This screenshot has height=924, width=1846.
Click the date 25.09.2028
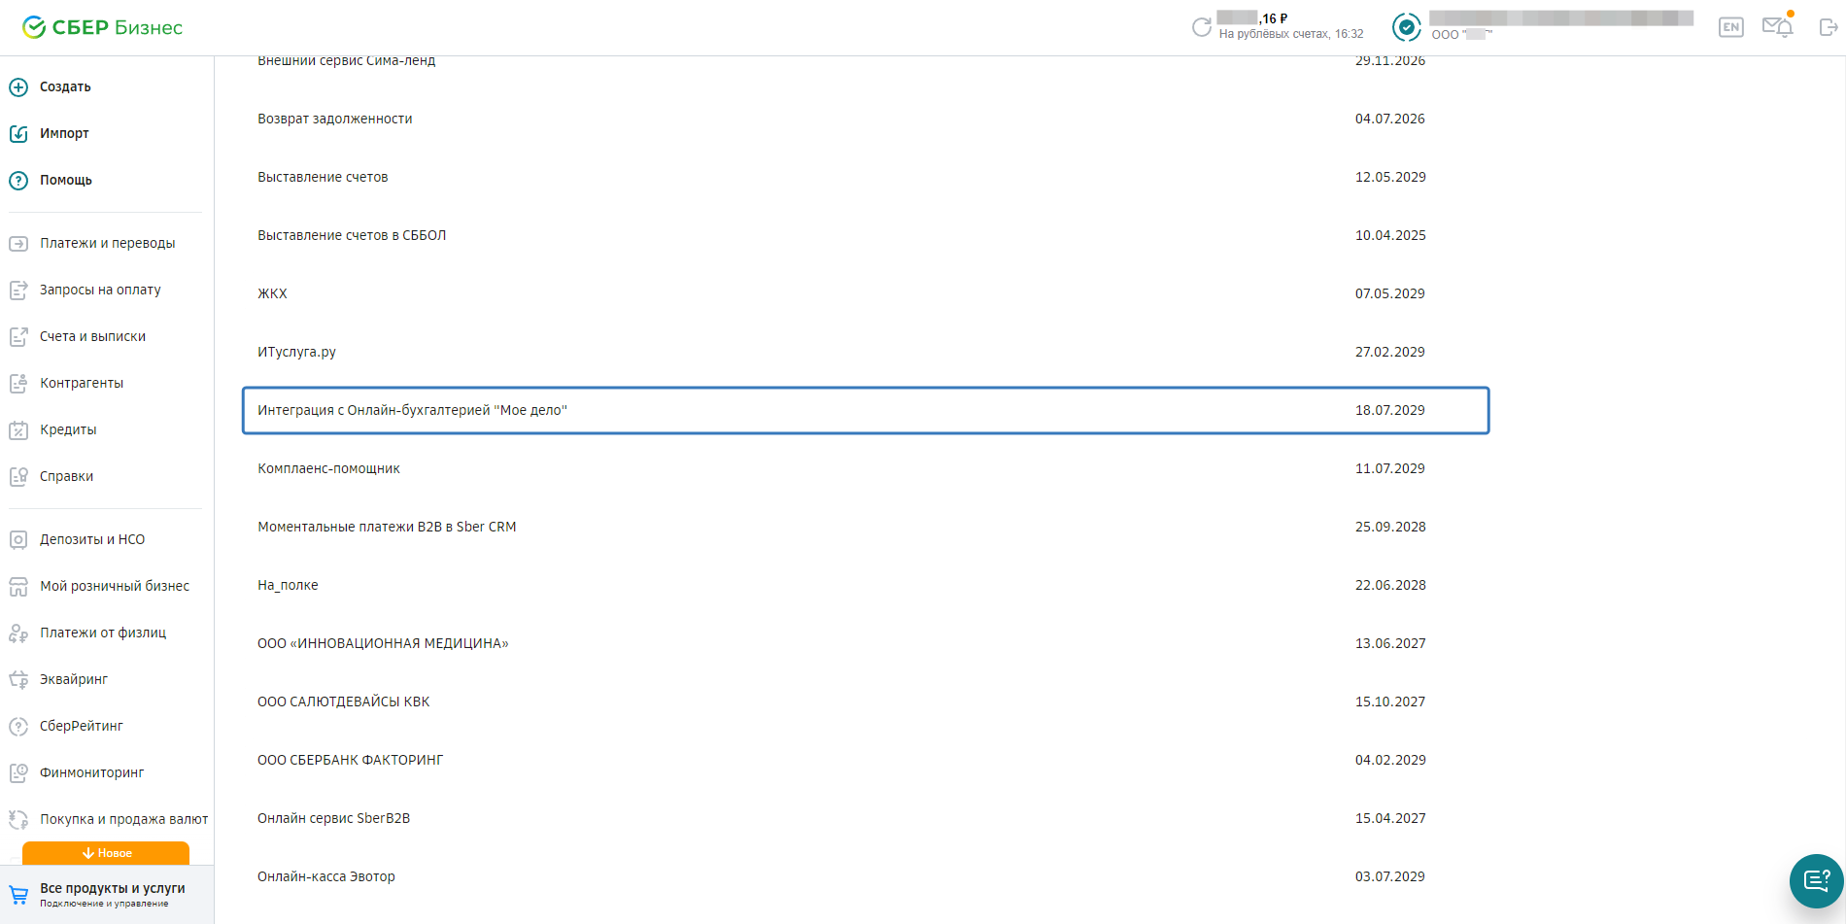click(1390, 527)
